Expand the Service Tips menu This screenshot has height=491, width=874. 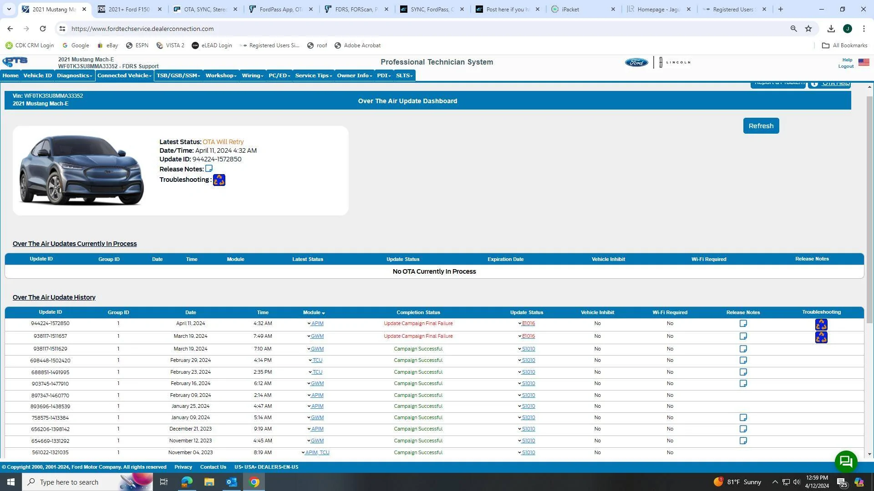pyautogui.click(x=314, y=75)
